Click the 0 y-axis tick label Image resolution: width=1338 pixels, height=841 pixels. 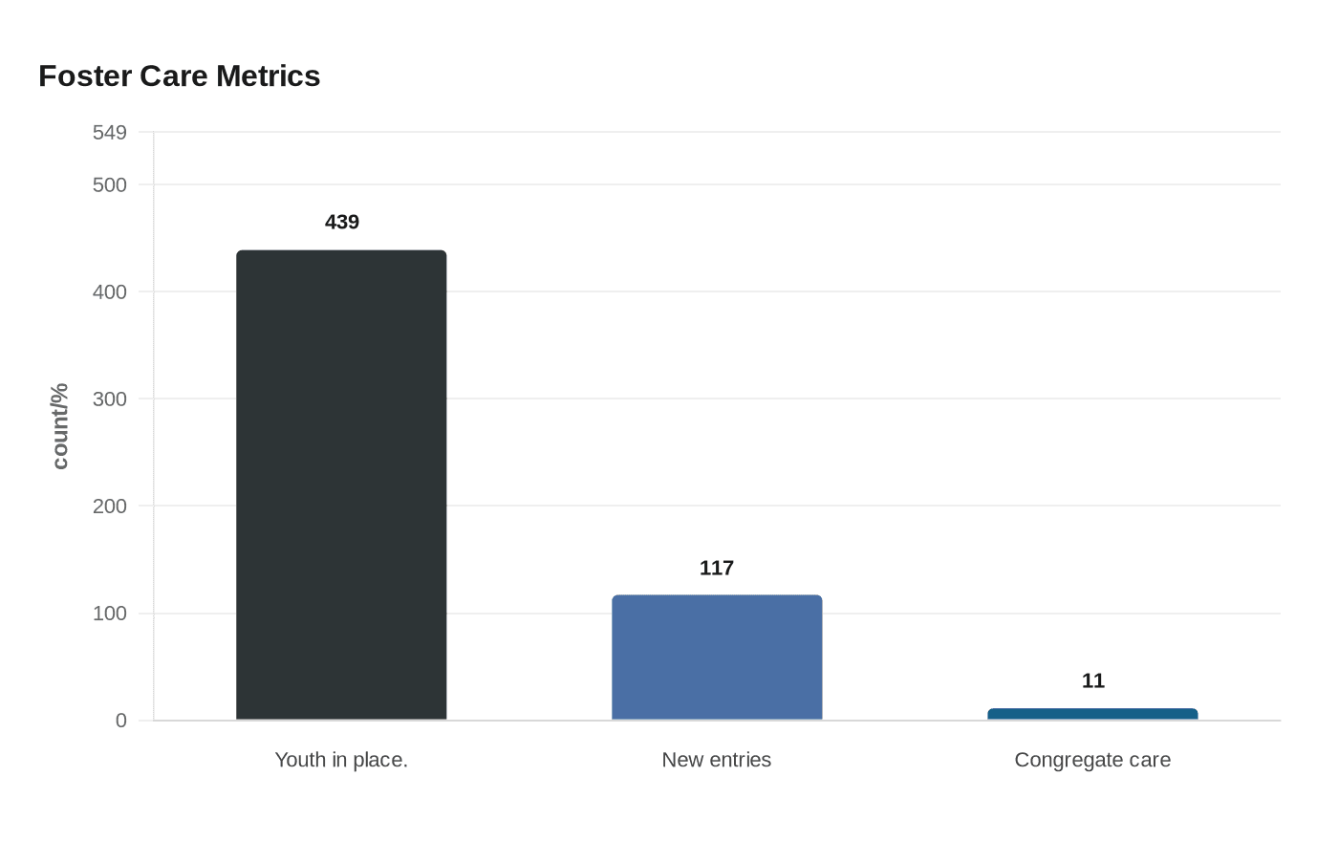click(x=121, y=721)
